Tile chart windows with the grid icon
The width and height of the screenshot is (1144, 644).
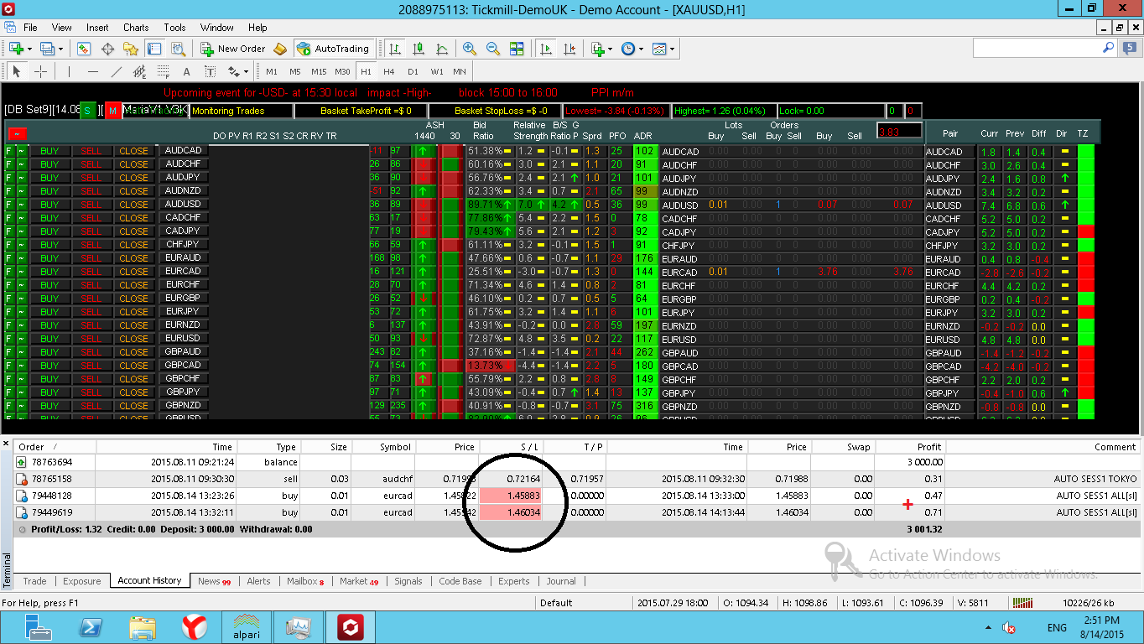pos(517,49)
